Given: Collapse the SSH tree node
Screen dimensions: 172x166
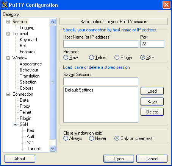Looking at the screenshot, I should [15, 124].
